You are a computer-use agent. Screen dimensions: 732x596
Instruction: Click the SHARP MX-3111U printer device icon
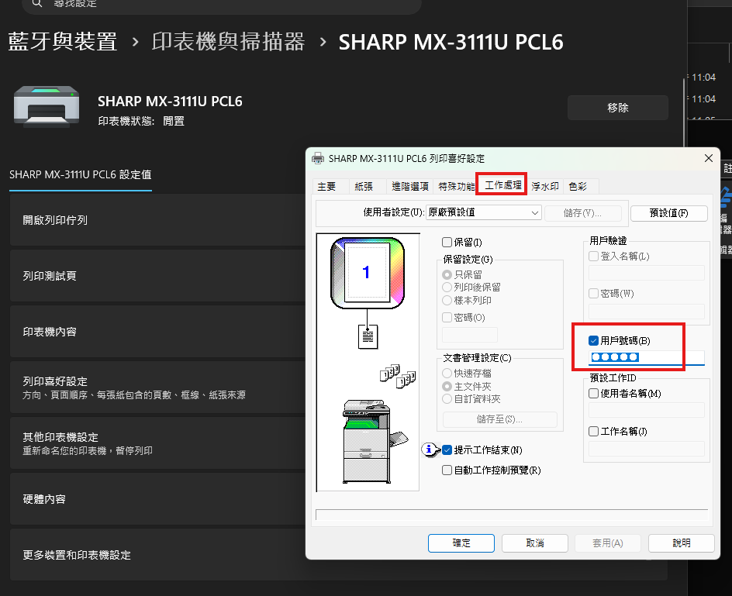point(47,107)
